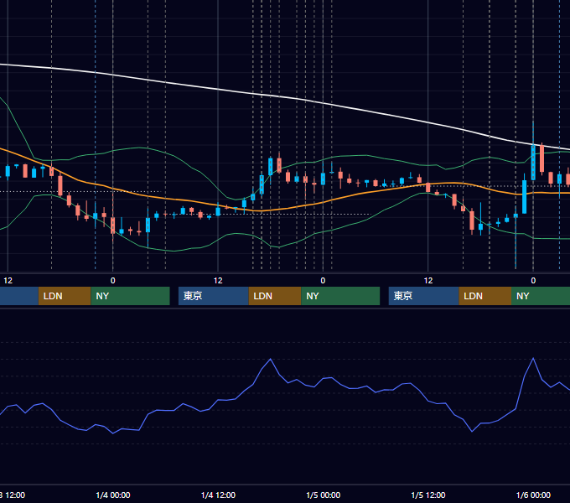Click the 1/5 12:00 date label
Image resolution: width=570 pixels, height=503 pixels.
pyautogui.click(x=428, y=495)
